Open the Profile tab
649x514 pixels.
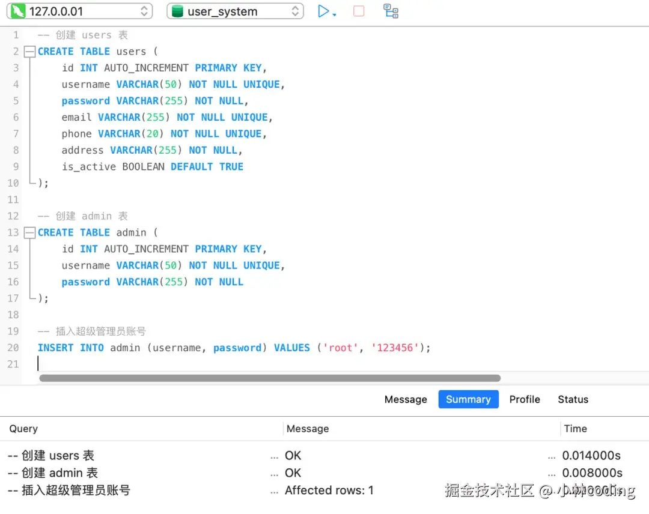tap(525, 399)
